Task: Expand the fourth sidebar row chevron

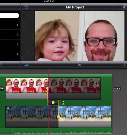Action: [x=18, y=54]
